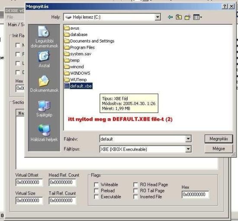The image size is (238, 221).
Task: Enable the RO Tail Page checkbox
Action: tap(135, 191)
